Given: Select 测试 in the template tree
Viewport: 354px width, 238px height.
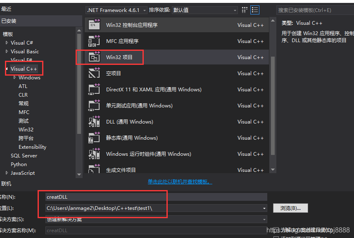Looking at the screenshot, I should click(x=24, y=121).
